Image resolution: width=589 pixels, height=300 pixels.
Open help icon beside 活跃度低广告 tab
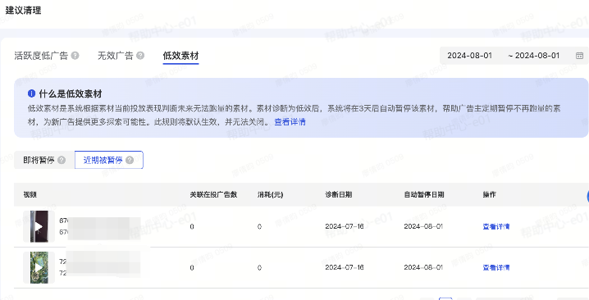[x=75, y=56]
